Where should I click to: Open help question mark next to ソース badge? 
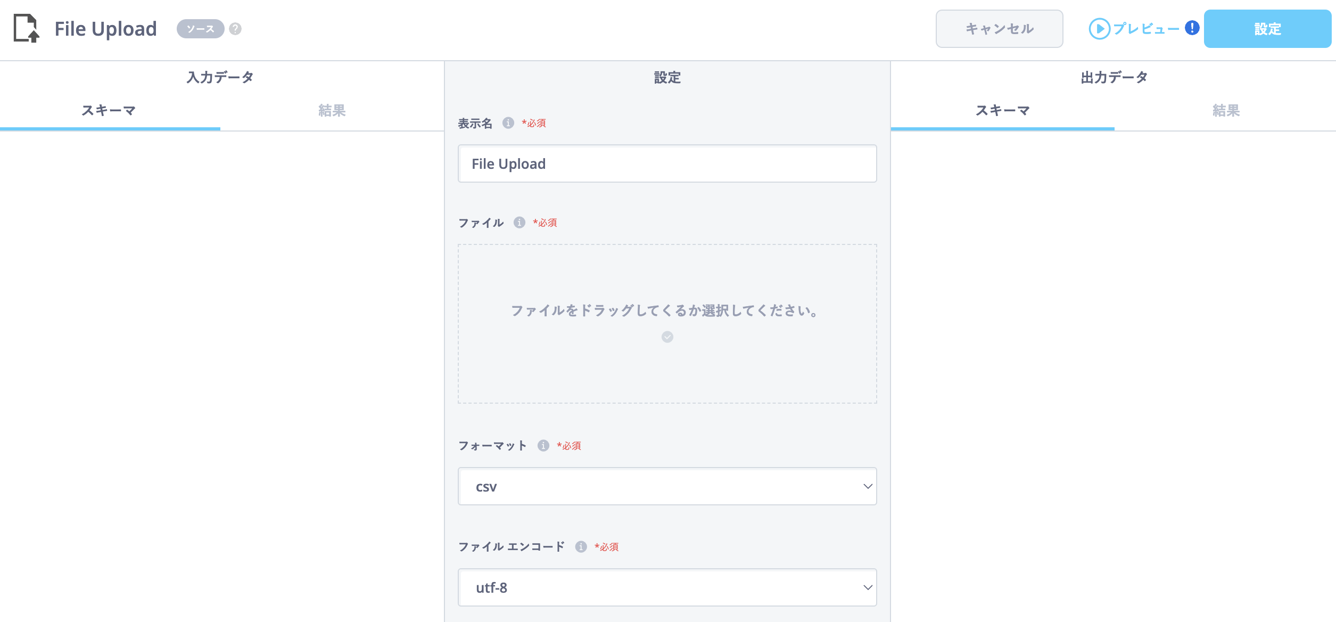pos(235,29)
